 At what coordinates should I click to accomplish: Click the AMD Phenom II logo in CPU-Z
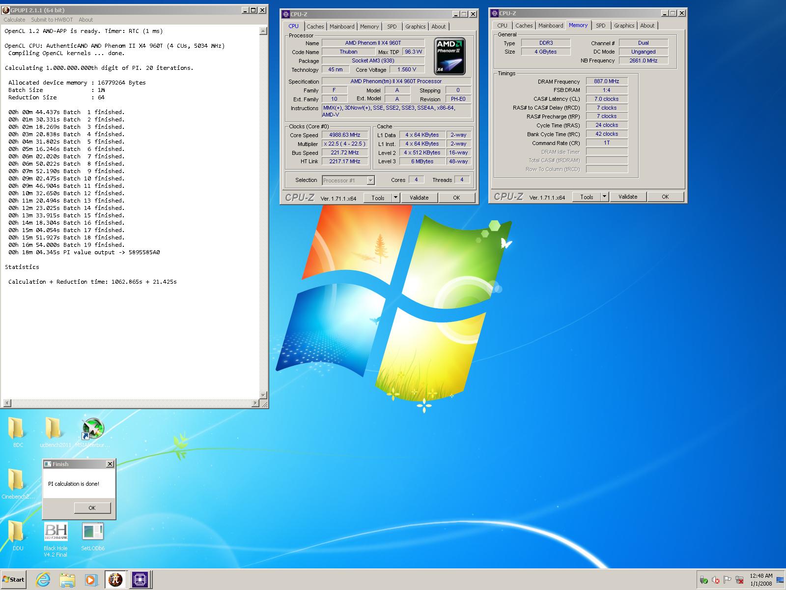point(449,57)
